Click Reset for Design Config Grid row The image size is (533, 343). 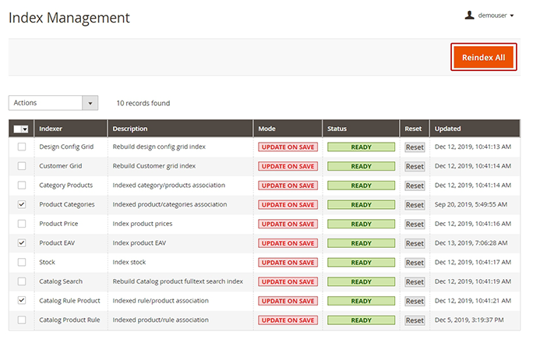[415, 147]
